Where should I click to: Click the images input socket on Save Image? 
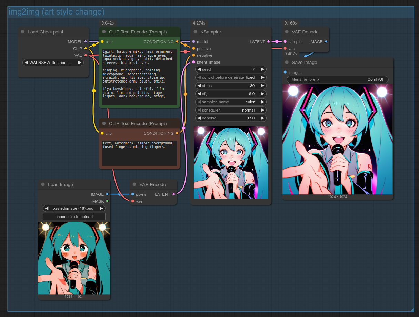tap(285, 73)
